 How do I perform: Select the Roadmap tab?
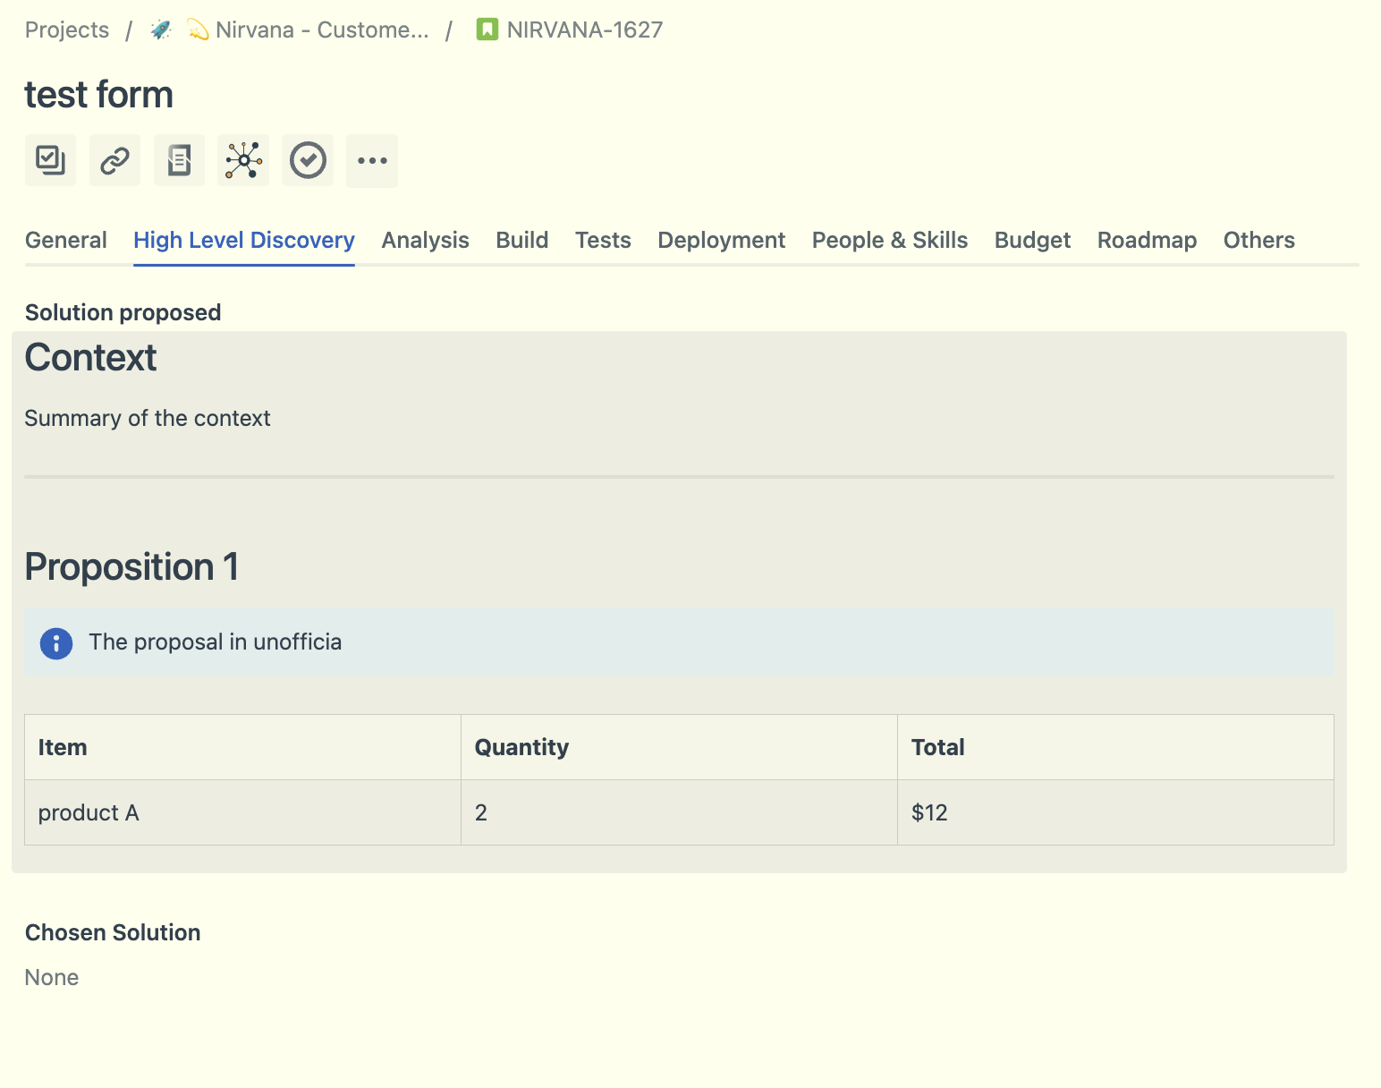[x=1147, y=240]
